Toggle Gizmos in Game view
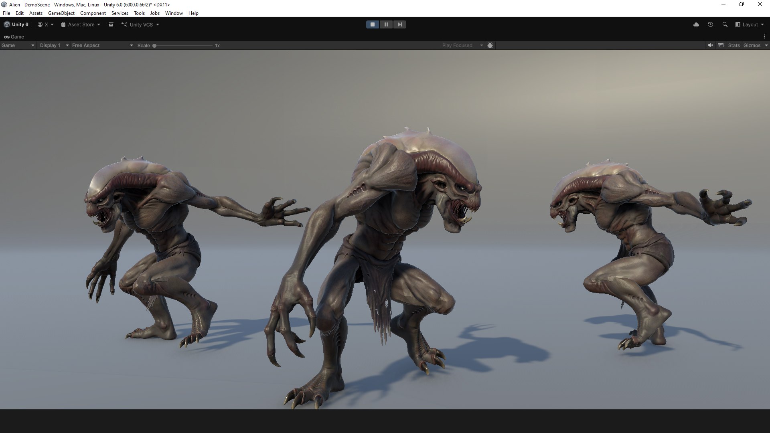 [752, 45]
